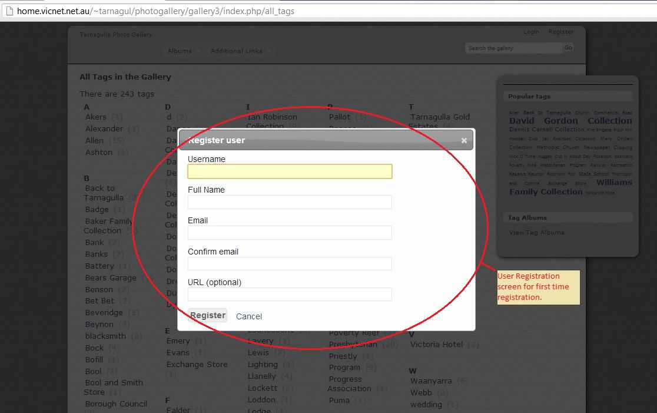Open the Tarnagulla Gold Estates tag
The width and height of the screenshot is (657, 413).
(x=439, y=121)
